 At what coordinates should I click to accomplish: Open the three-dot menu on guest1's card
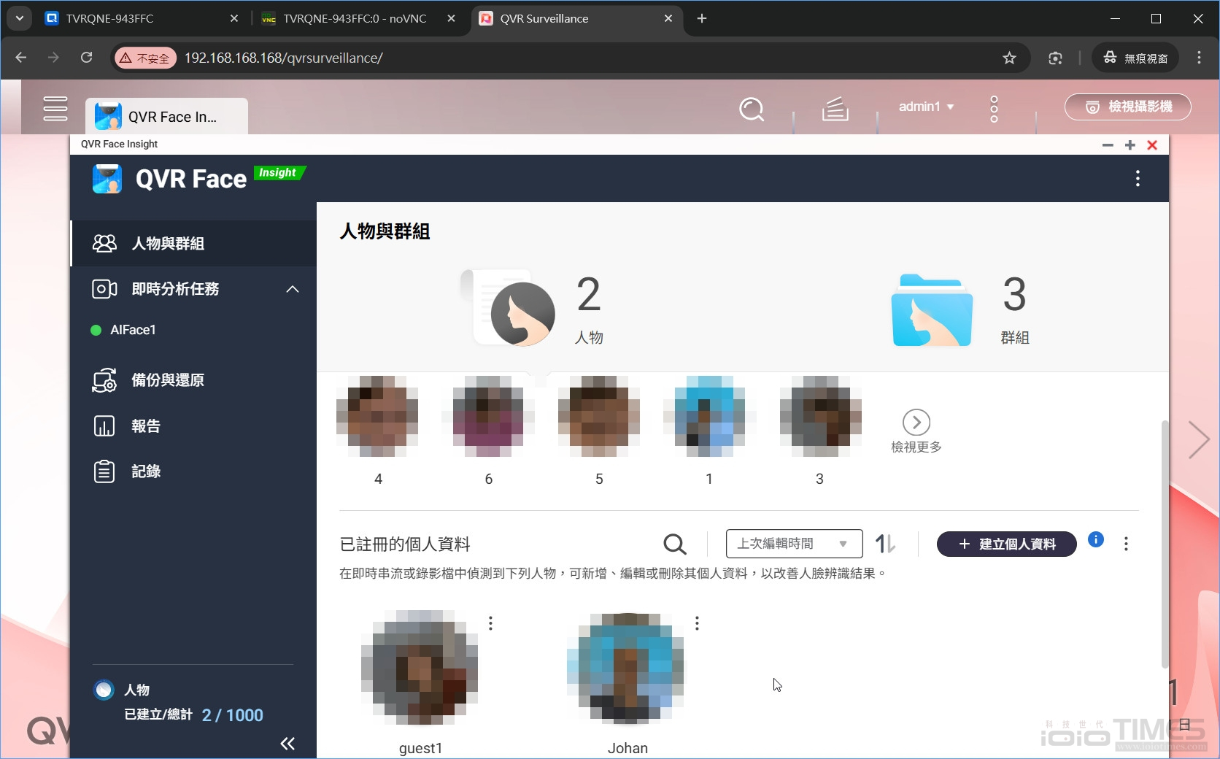point(490,624)
